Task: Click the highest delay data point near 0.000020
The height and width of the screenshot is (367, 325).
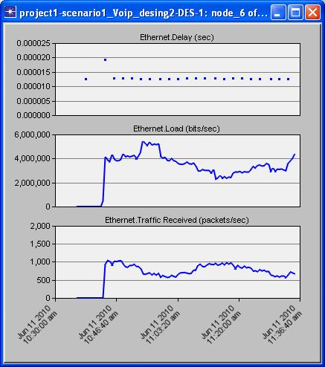Action: [105, 59]
